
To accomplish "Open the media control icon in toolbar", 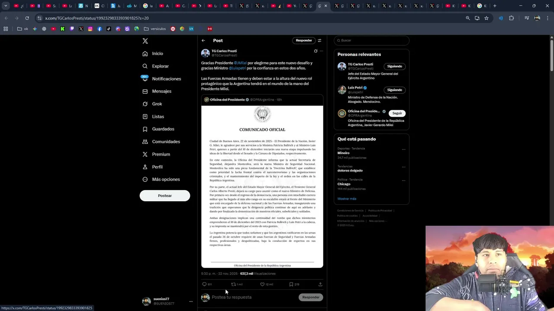I will [527, 18].
